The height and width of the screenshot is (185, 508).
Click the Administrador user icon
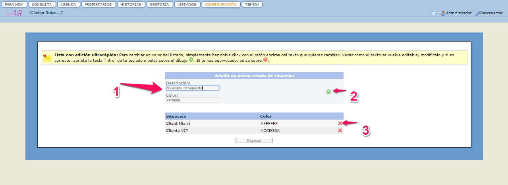pos(443,13)
